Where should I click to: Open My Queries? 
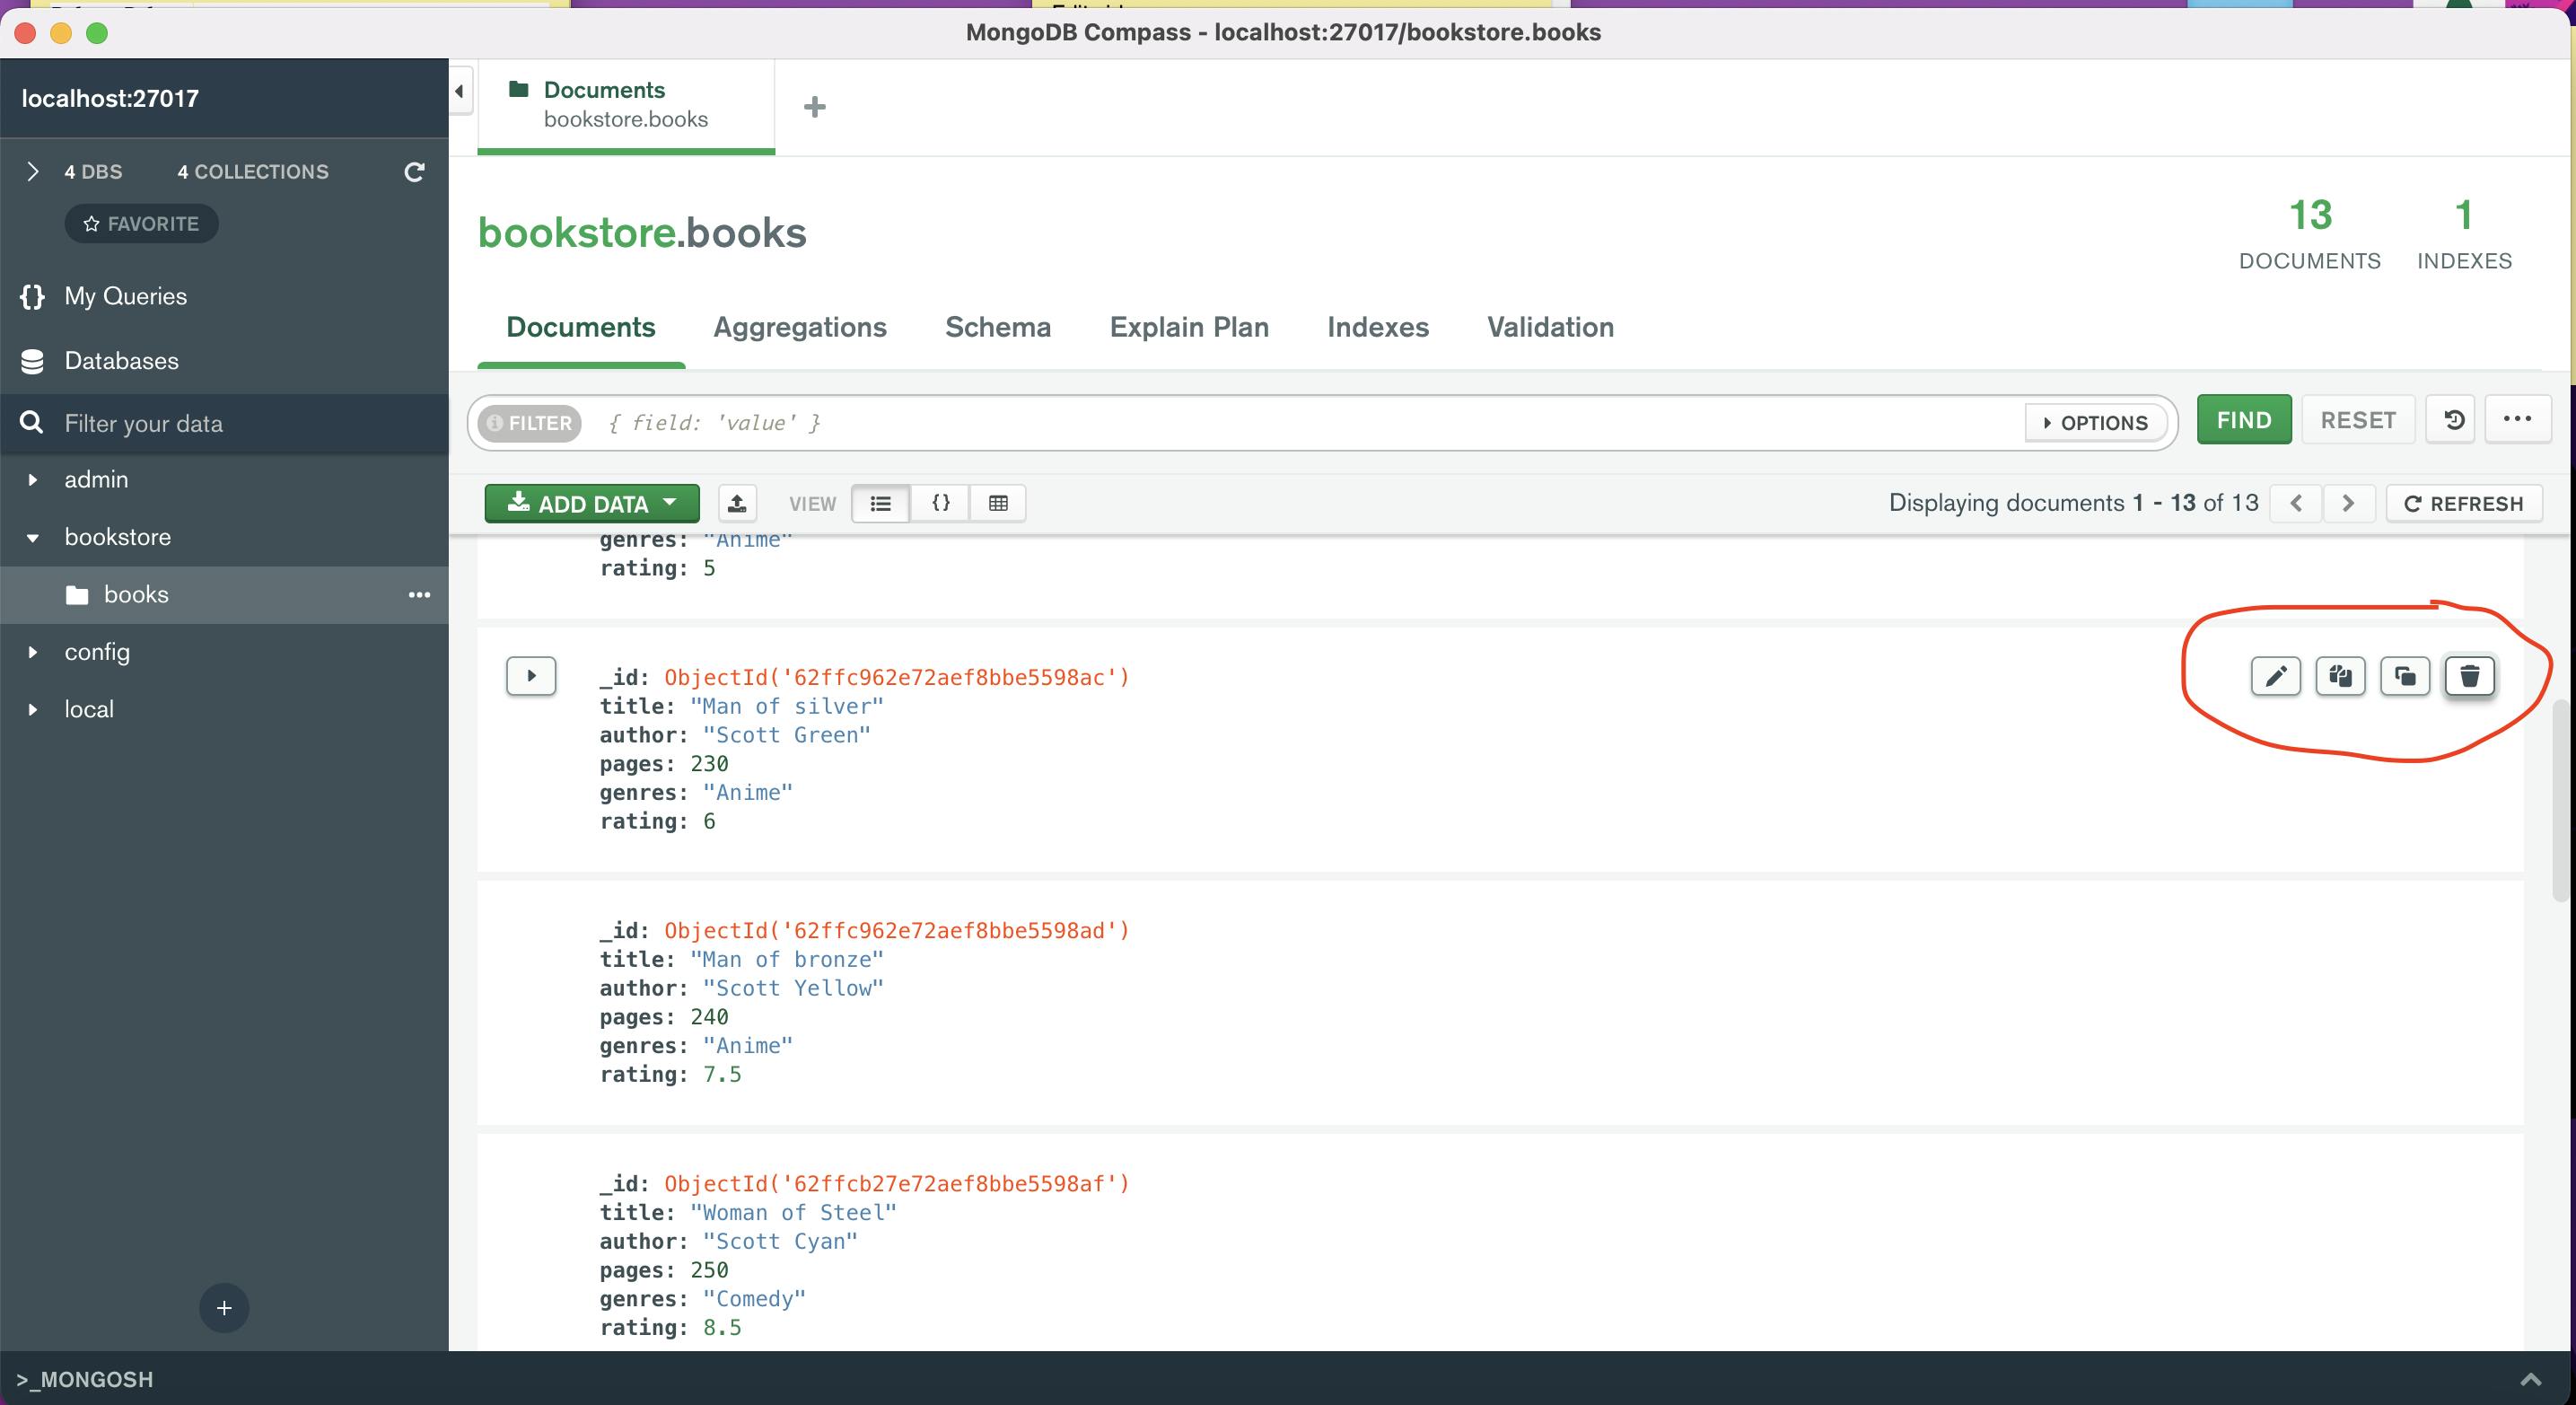[x=126, y=296]
